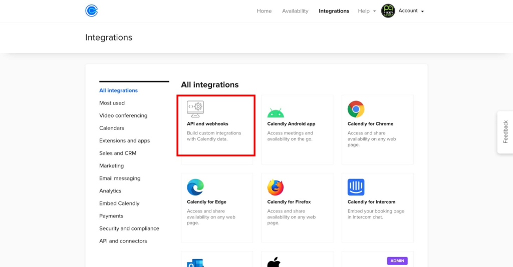513x267 pixels.
Task: Click the 'All integrations' section heading
Action: click(x=210, y=85)
